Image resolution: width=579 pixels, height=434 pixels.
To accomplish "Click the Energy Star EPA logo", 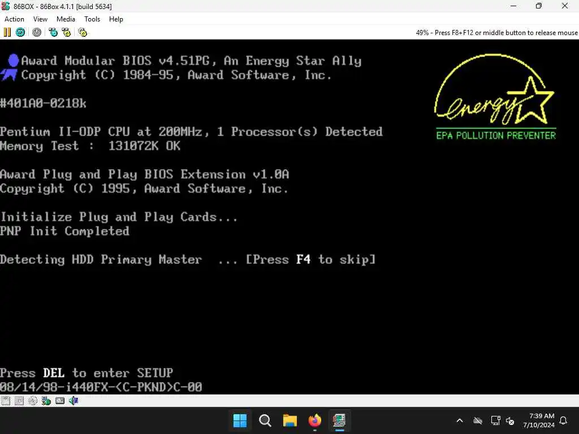I will (495, 97).
